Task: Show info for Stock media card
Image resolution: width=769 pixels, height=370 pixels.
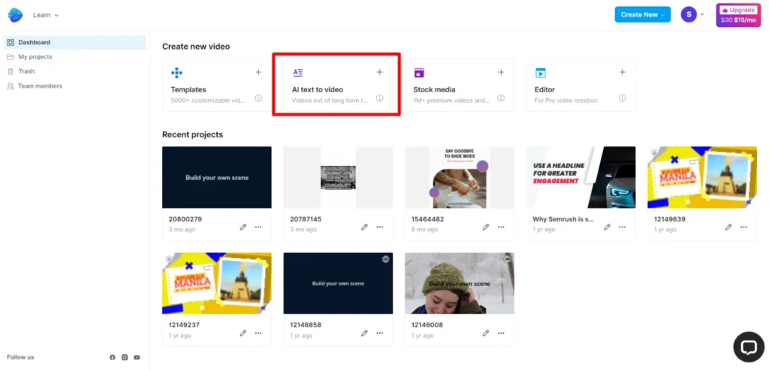Action: (x=501, y=98)
